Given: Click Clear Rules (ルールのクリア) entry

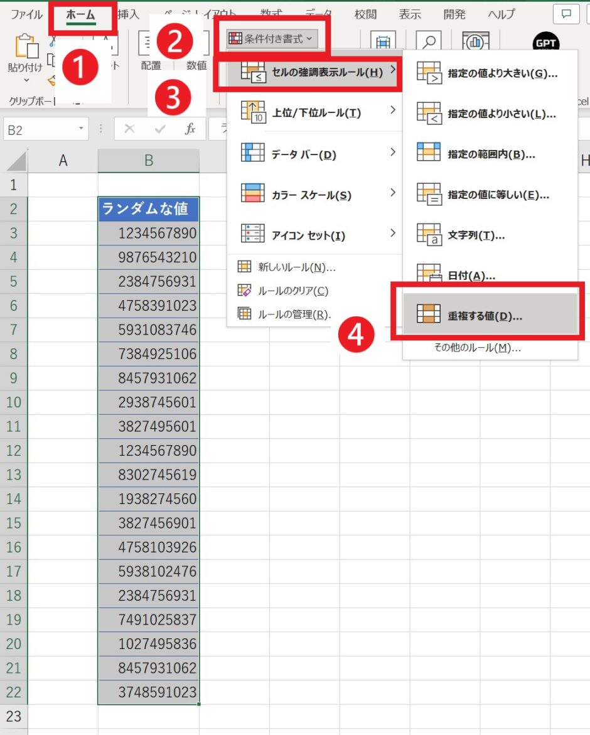Looking at the screenshot, I should 292,291.
